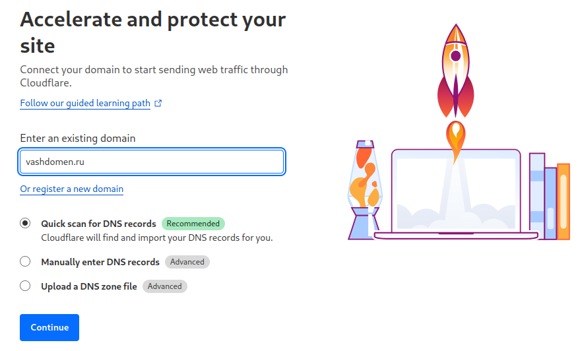Click the "Cloudflare will find and import" description text
580x351 pixels.
[x=156, y=238]
